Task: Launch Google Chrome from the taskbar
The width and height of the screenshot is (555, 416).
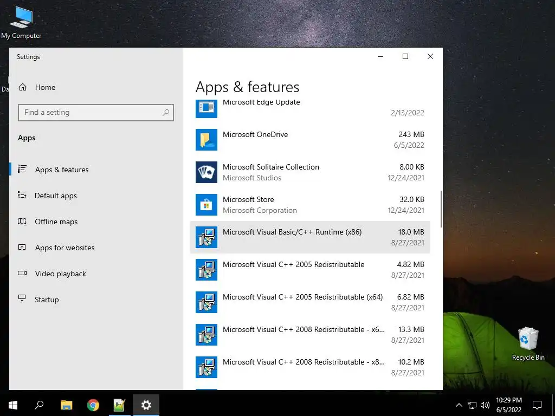Action: point(93,405)
